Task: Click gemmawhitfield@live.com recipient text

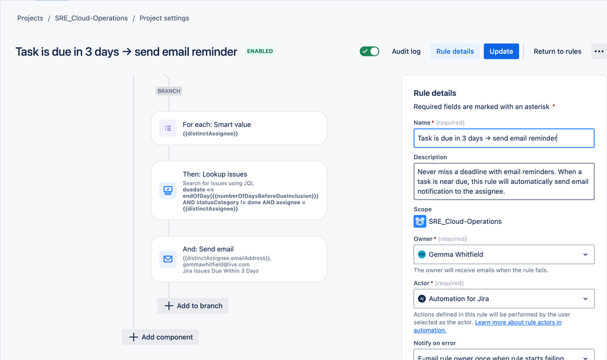Action: click(x=216, y=265)
